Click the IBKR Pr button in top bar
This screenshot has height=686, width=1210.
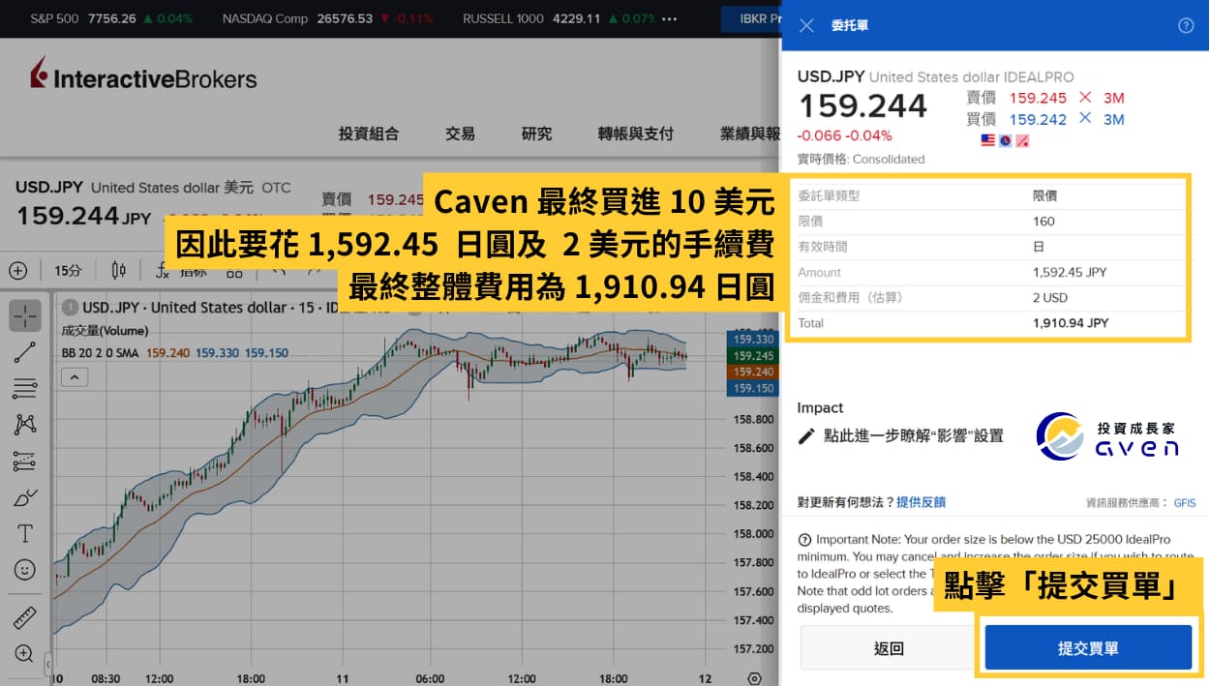pyautogui.click(x=751, y=18)
